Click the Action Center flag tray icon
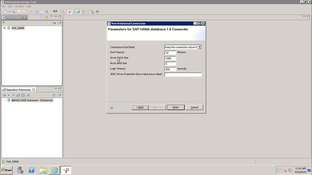The height and width of the screenshot is (175, 312). 279,170
